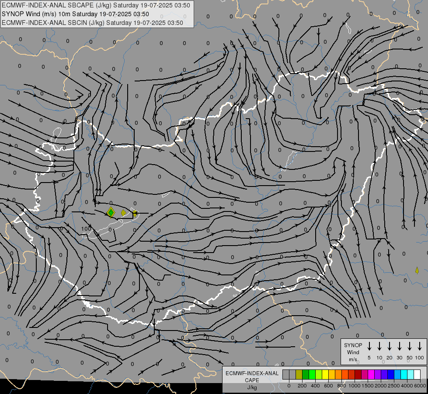Image resolution: width=428 pixels, height=394 pixels.
Task: Select the SBCAPE title line in header box
Action: 96,5
